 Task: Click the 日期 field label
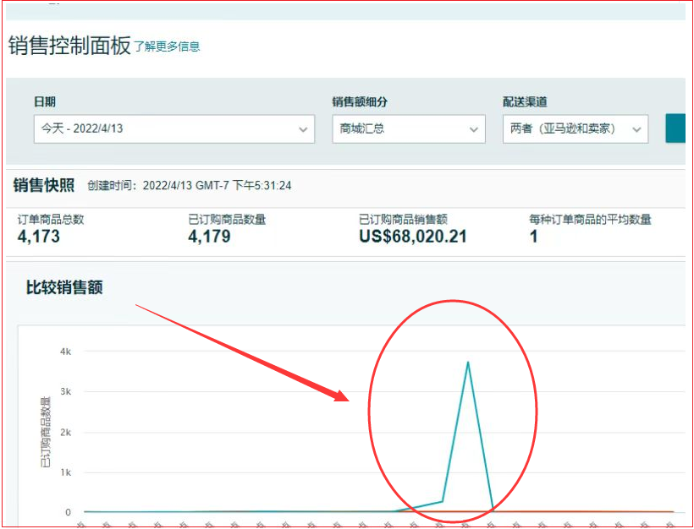tap(45, 101)
